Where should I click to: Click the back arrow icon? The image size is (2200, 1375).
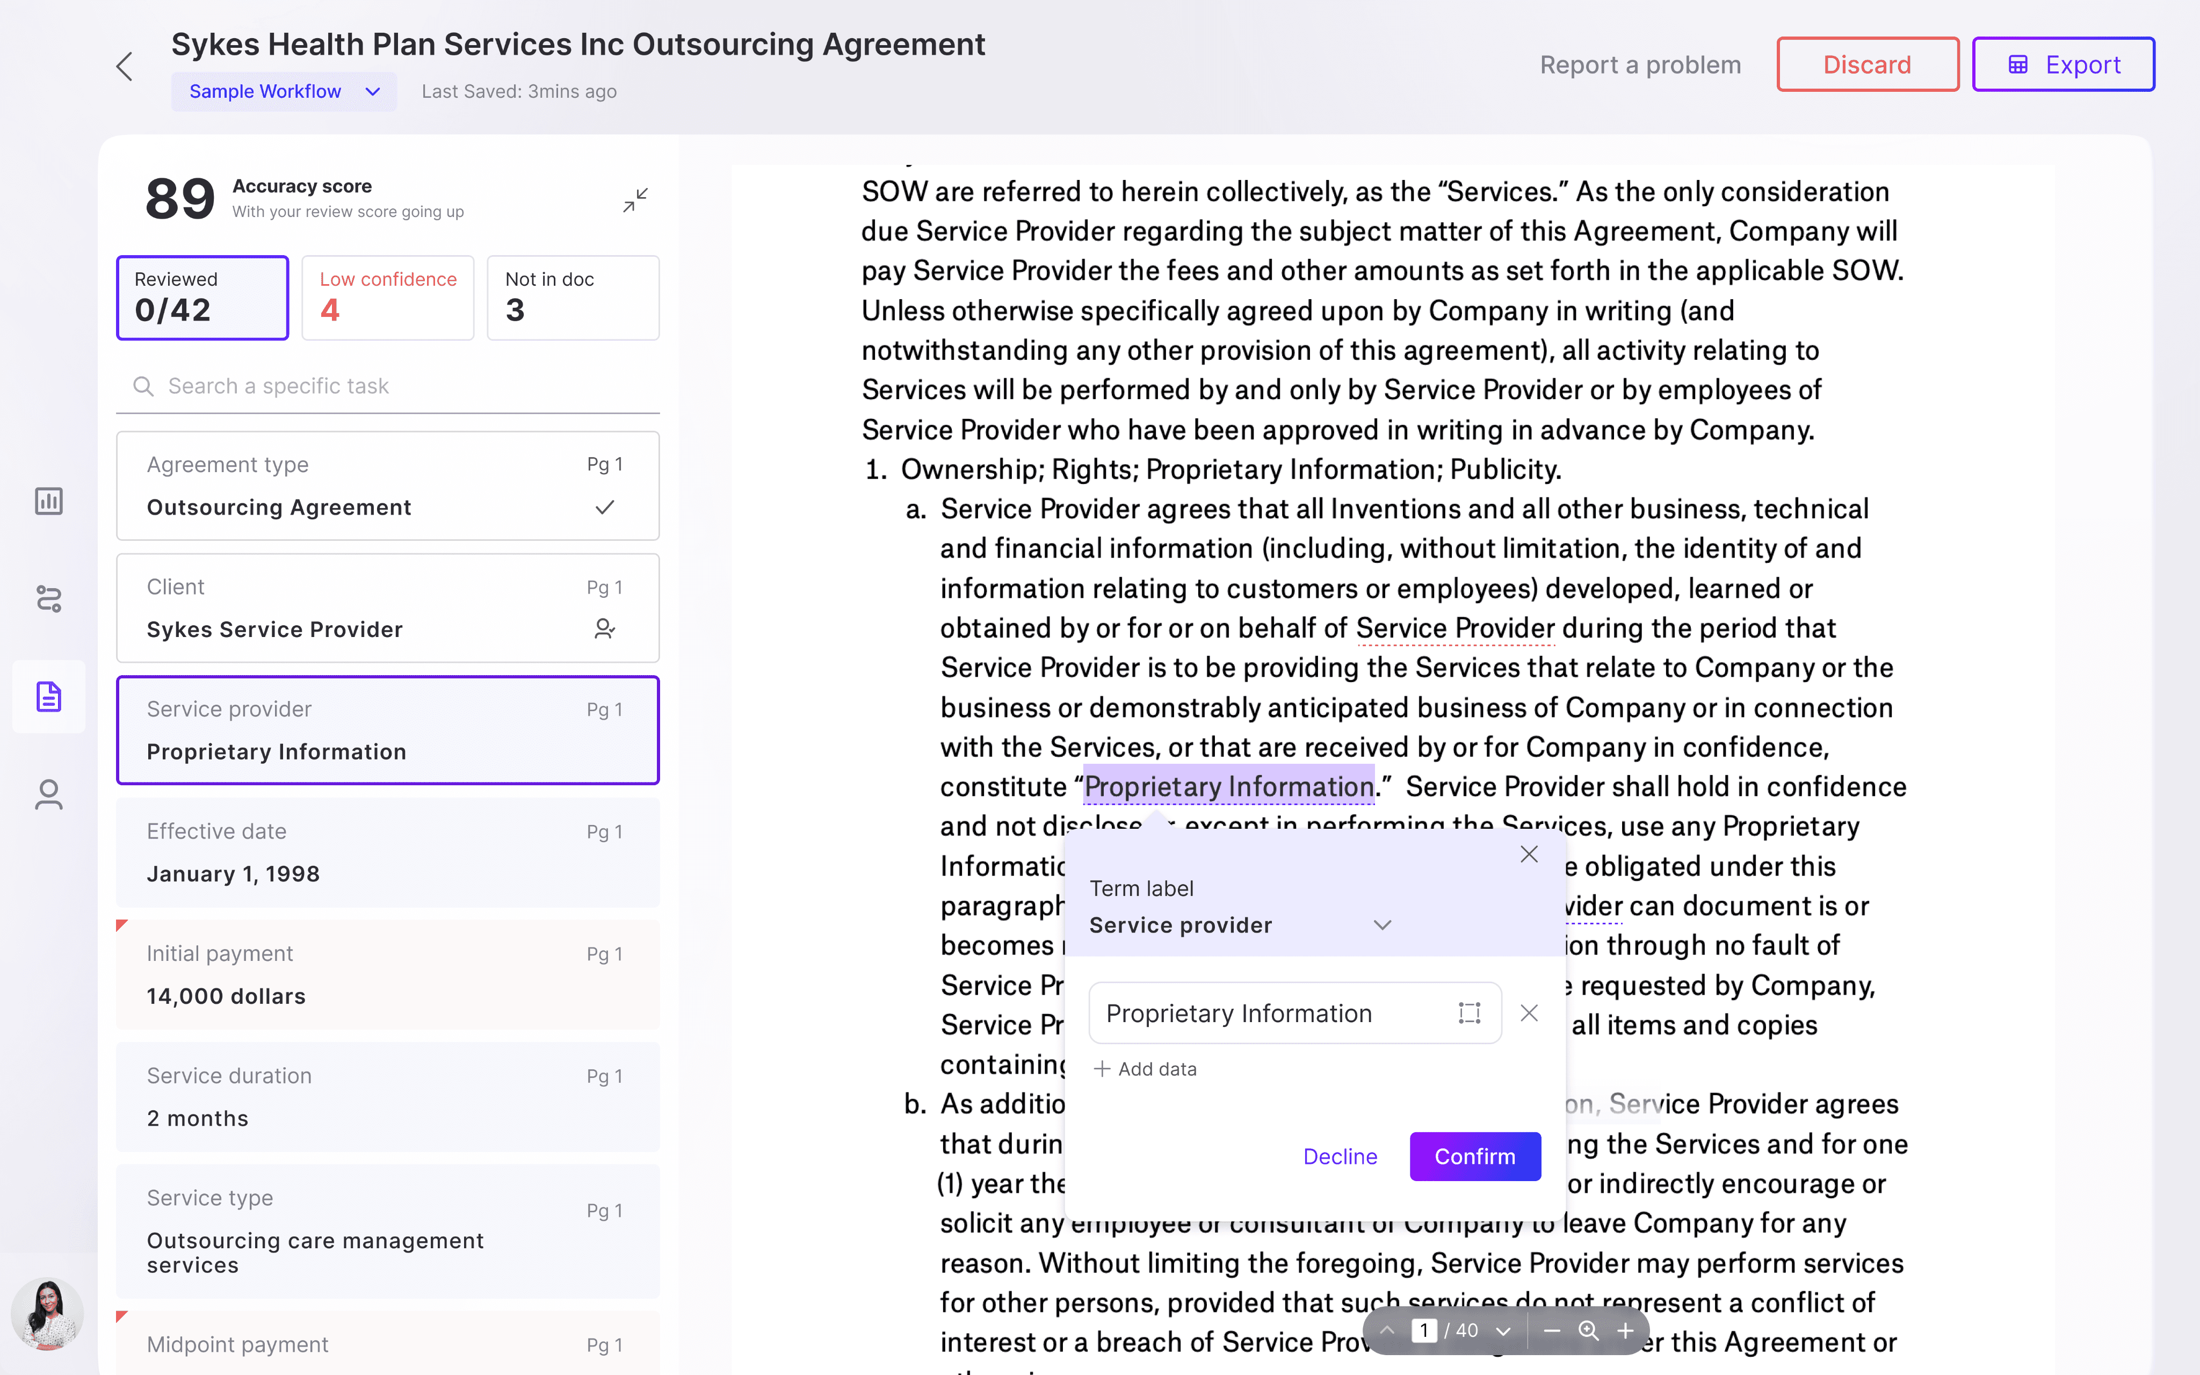click(x=125, y=67)
